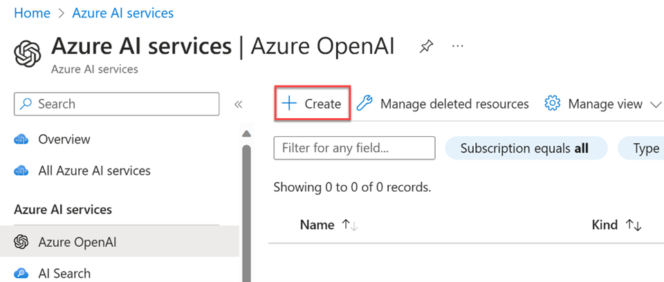Click the AI Search sidebar icon
The height and width of the screenshot is (282, 664).
[x=21, y=273]
